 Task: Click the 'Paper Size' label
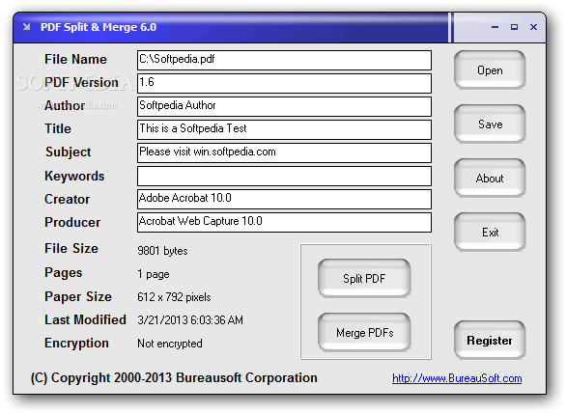[x=78, y=297]
